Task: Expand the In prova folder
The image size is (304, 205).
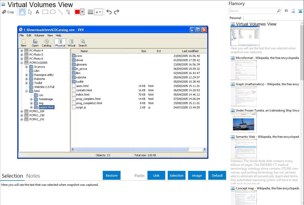Action: tap(27, 67)
